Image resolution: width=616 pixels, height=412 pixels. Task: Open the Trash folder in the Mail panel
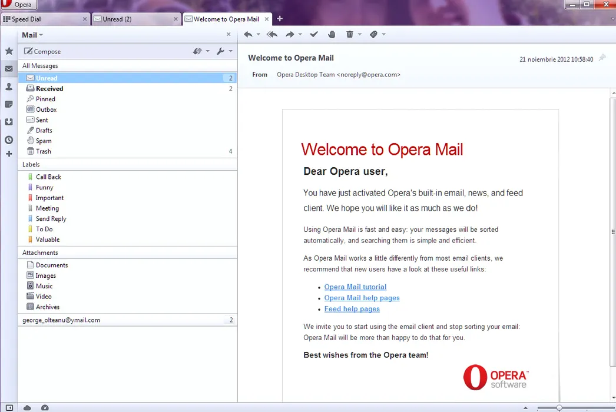tap(128, 151)
